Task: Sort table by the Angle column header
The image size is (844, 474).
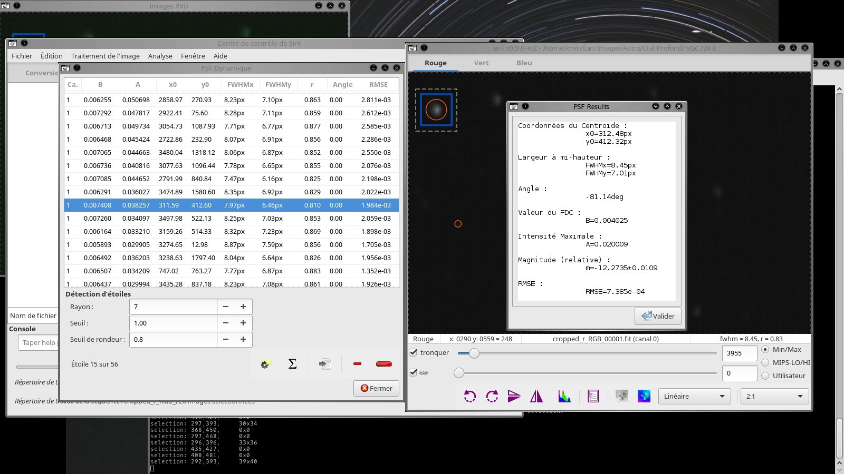Action: click(x=342, y=84)
